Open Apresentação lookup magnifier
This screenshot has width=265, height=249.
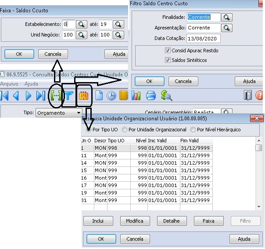[x=227, y=28]
